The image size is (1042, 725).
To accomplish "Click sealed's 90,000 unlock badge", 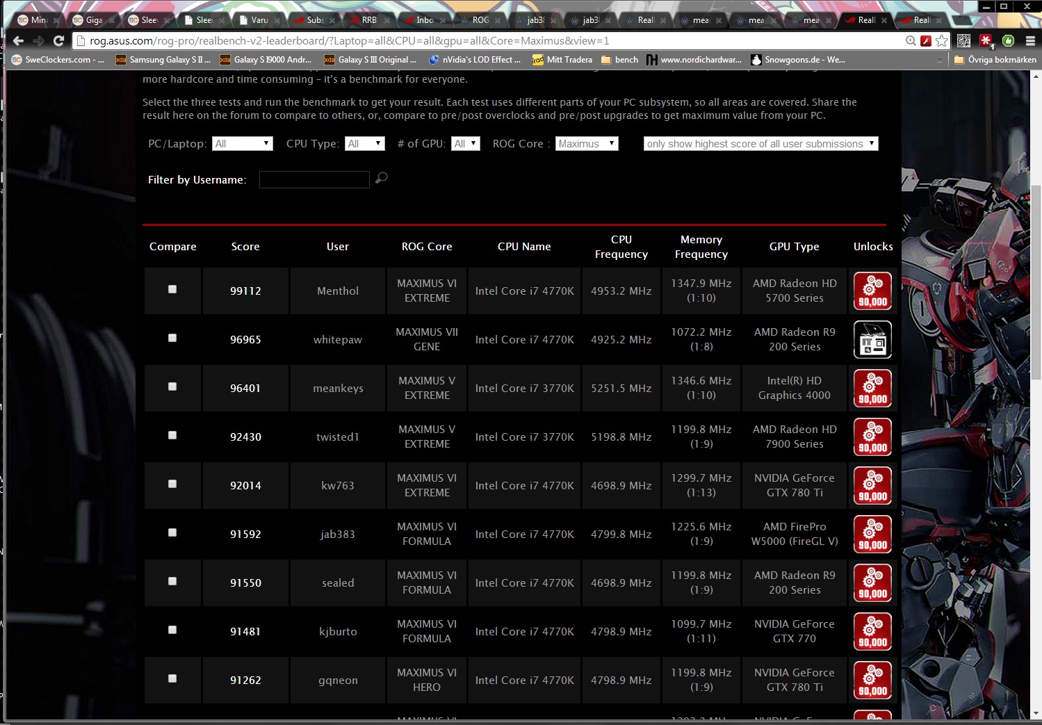I will 872,583.
